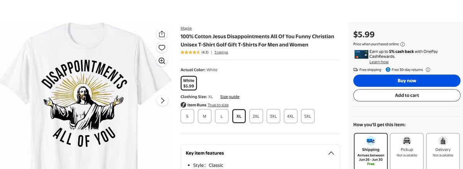Click the Buy now button
This screenshot has height=169, width=463.
407,81
